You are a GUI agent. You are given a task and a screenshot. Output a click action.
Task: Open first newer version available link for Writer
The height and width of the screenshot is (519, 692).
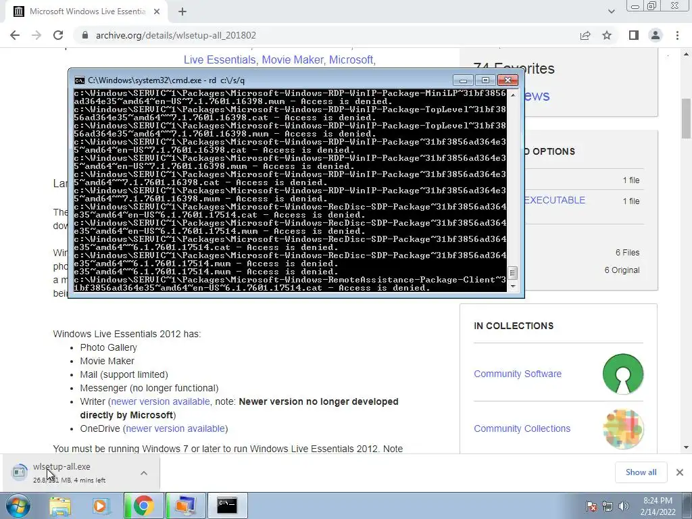tap(160, 401)
